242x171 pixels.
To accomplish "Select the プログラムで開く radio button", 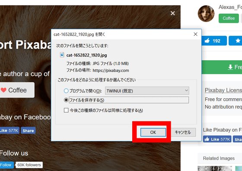I will (x=66, y=91).
